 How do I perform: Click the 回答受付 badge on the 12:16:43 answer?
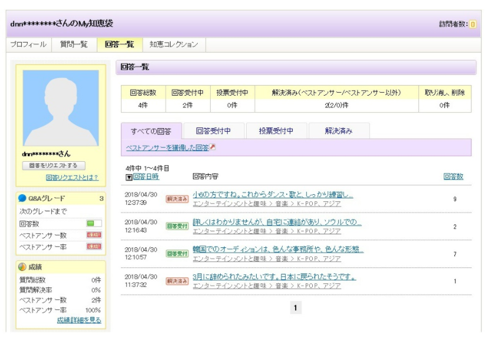(176, 226)
